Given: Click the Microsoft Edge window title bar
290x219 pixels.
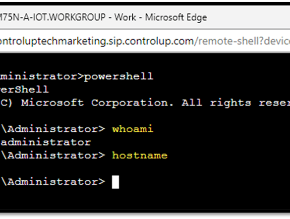Looking at the screenshot, I should (x=145, y=17).
